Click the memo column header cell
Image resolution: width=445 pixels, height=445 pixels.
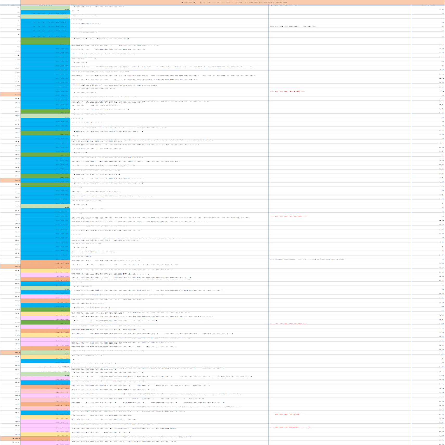[x=340, y=5]
